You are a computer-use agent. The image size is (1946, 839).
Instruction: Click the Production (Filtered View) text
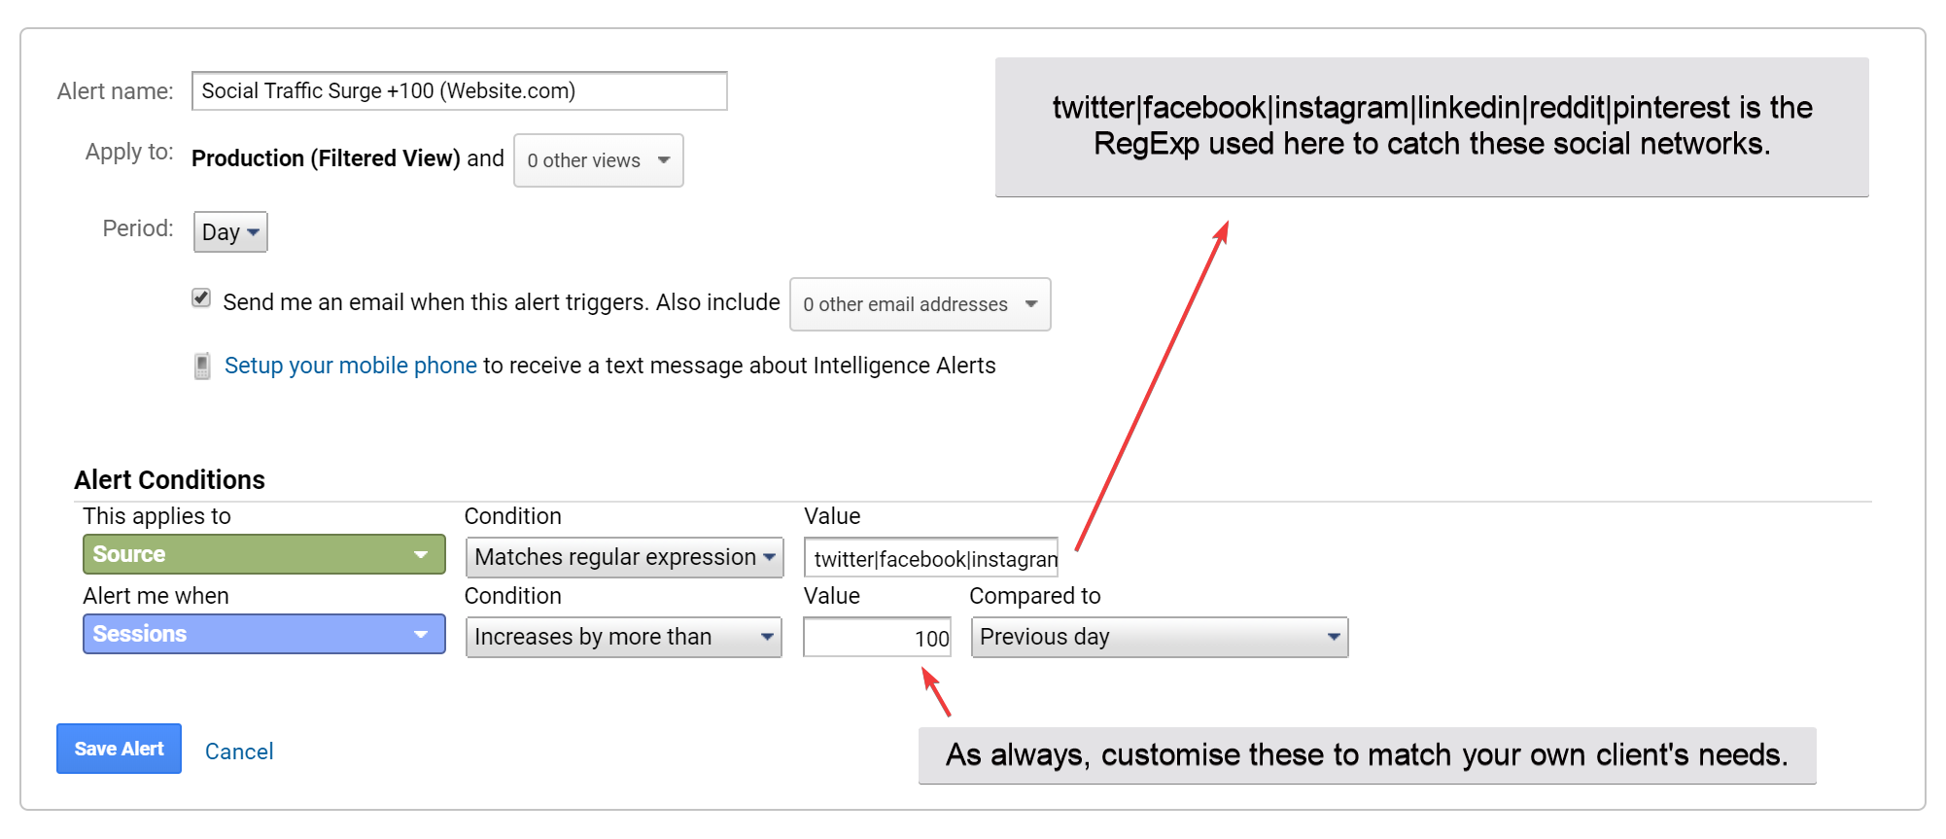[326, 158]
